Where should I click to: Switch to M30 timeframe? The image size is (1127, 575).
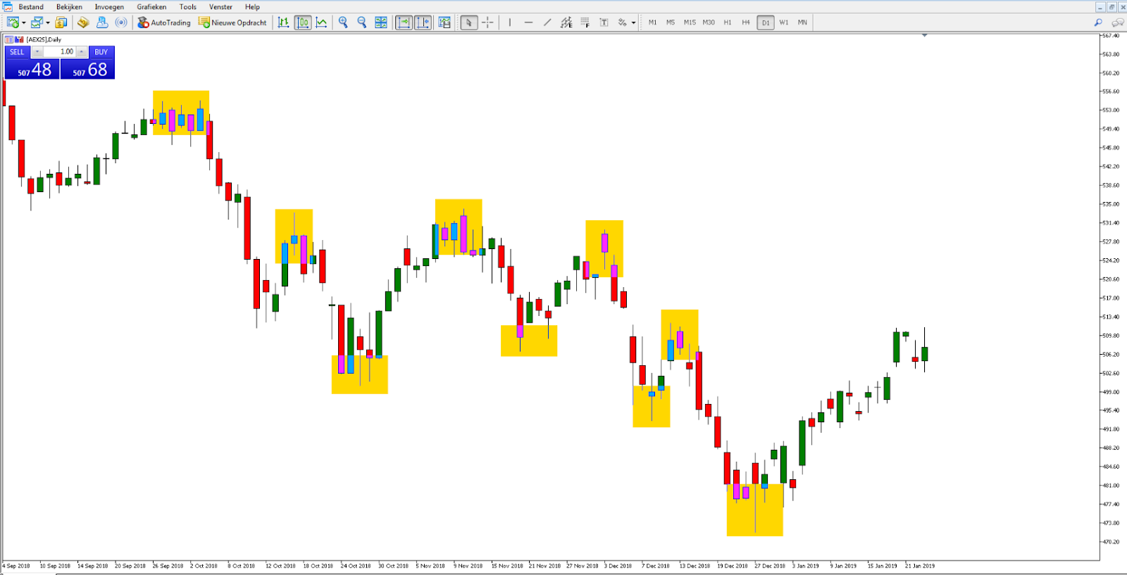709,23
